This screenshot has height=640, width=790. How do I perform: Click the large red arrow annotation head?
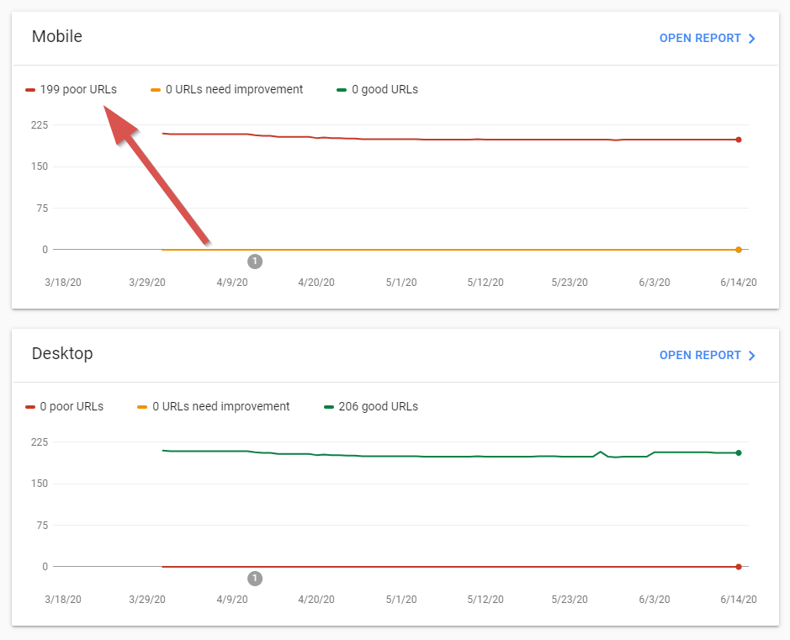click(122, 128)
